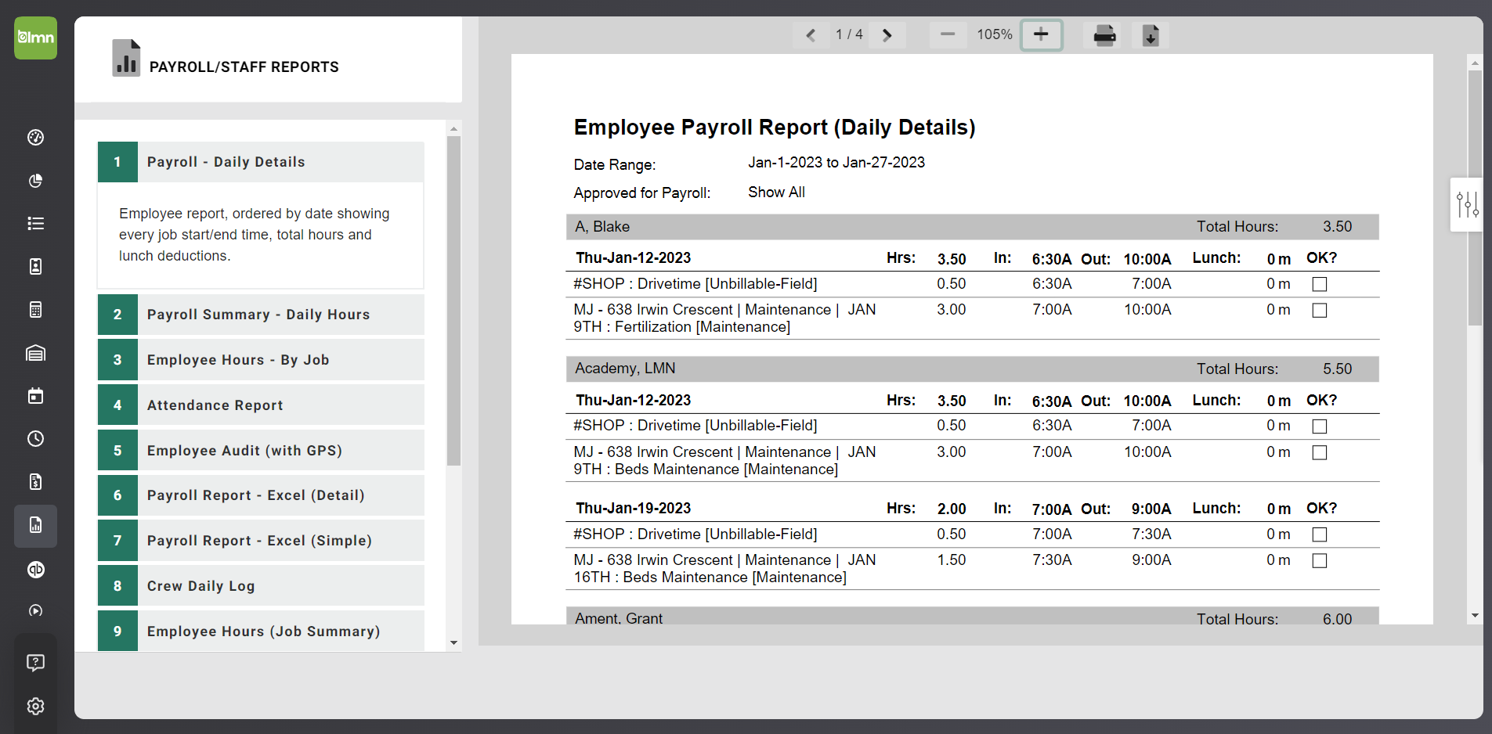Zoom out with the minus button
Screen dimensions: 1492x734
(948, 34)
